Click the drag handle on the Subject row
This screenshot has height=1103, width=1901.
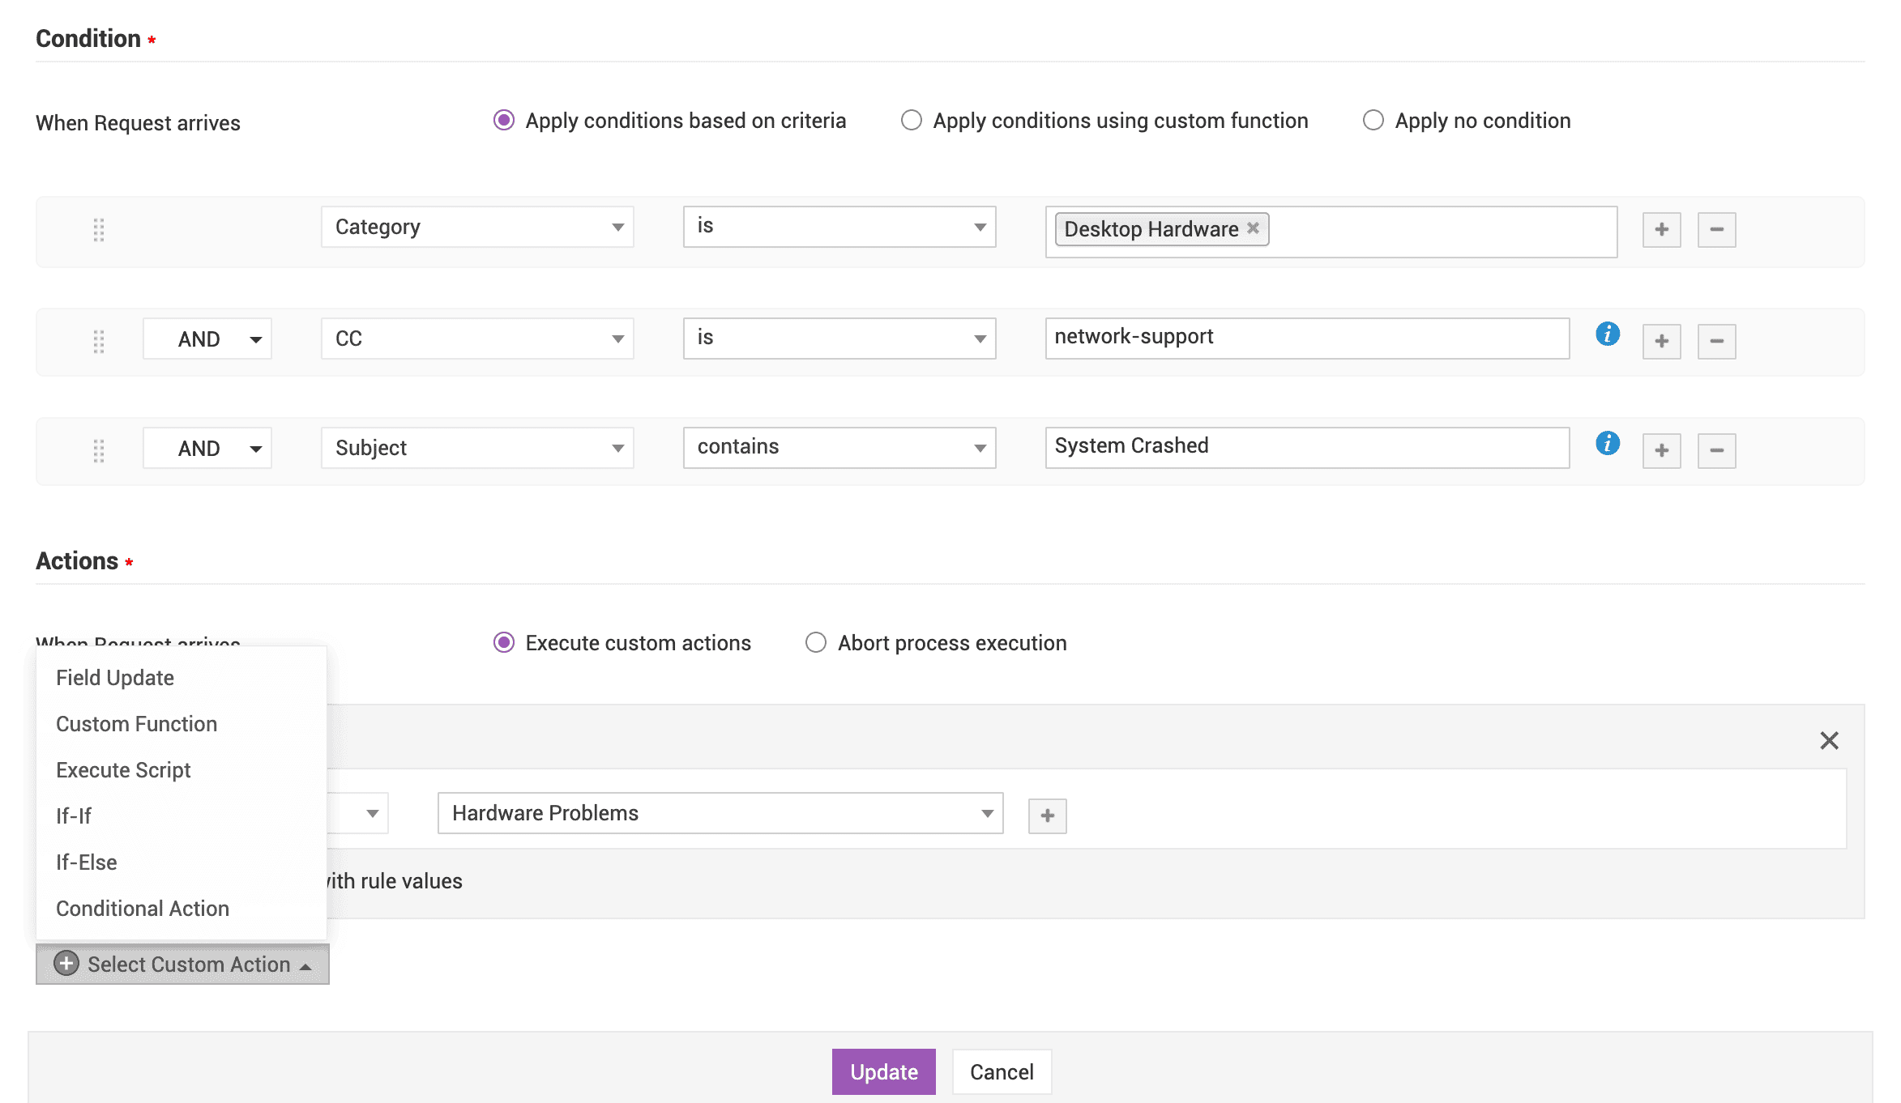point(99,450)
